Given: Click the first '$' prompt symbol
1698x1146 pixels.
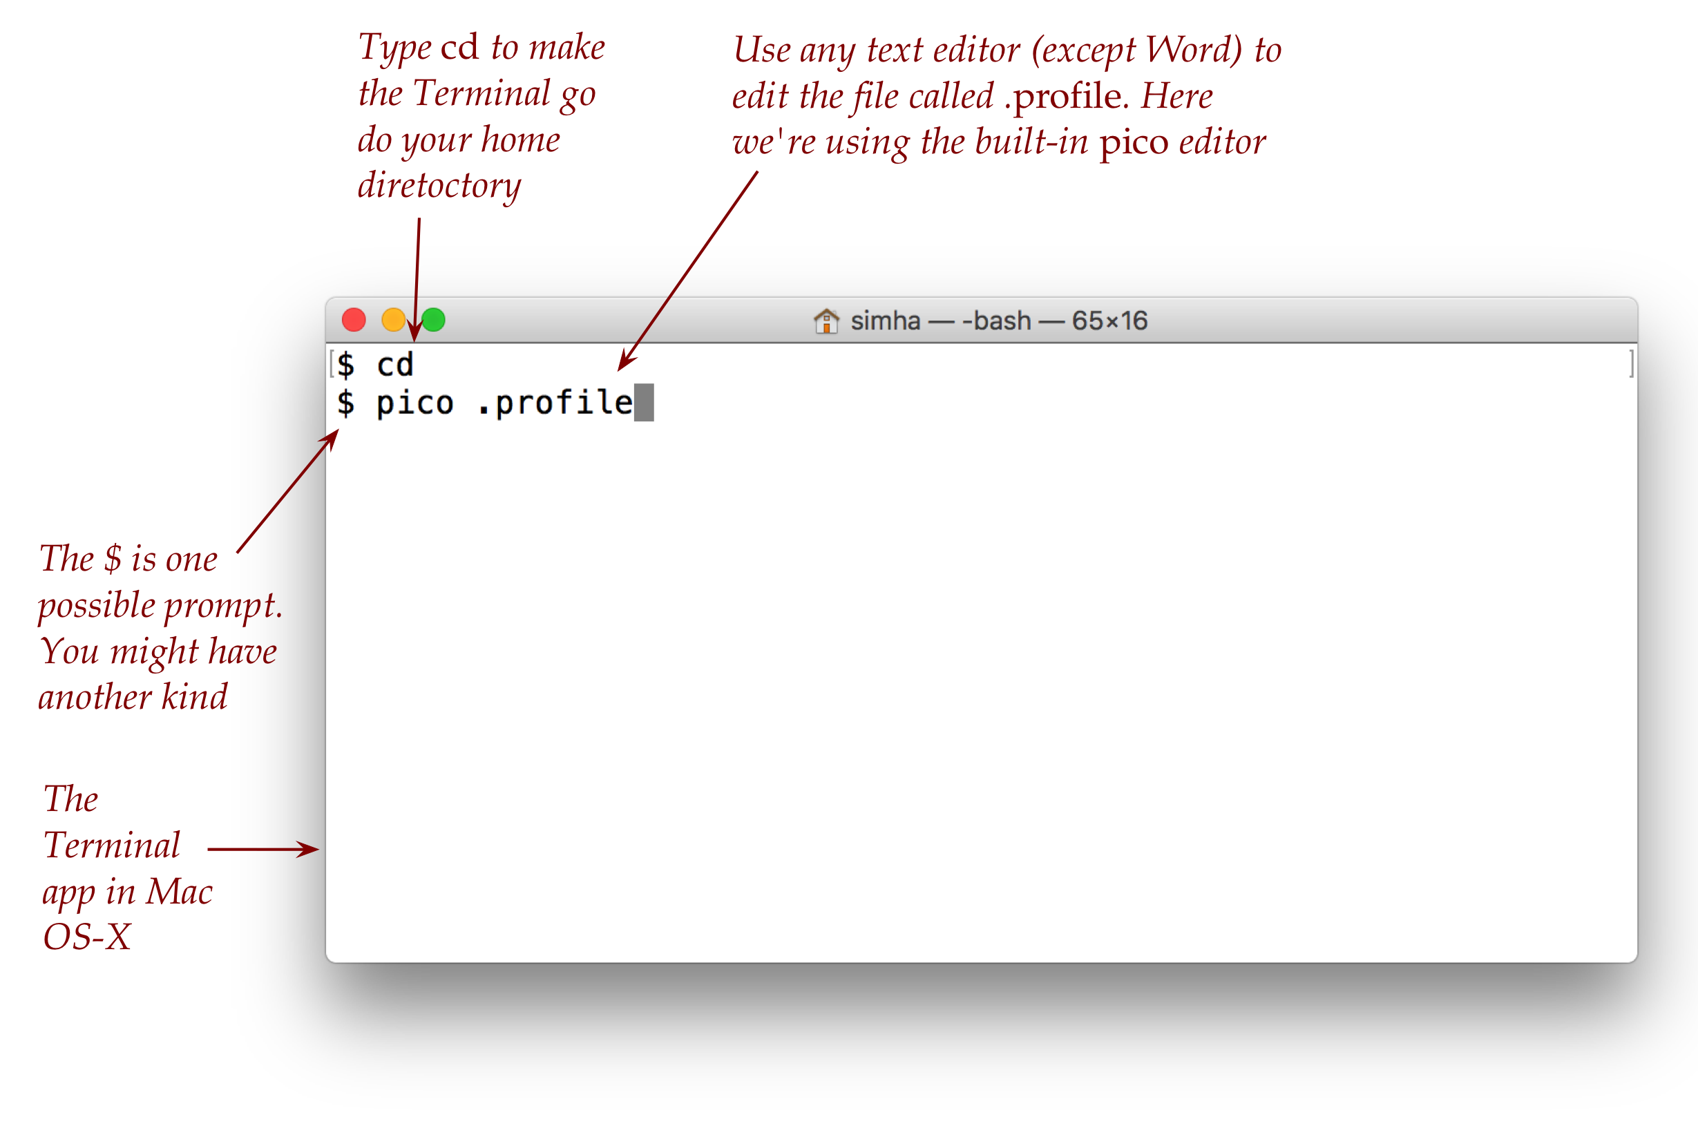Looking at the screenshot, I should tap(346, 365).
